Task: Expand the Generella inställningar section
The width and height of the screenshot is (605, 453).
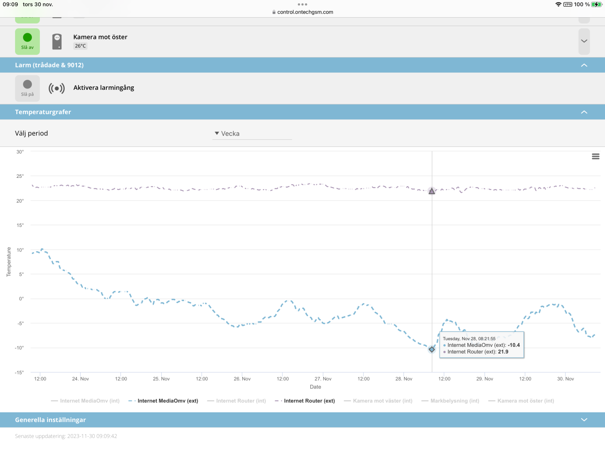Action: click(x=584, y=420)
